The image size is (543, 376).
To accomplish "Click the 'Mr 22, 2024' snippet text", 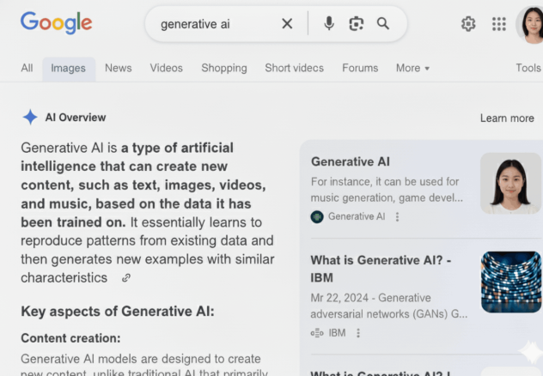I will click(x=339, y=298).
